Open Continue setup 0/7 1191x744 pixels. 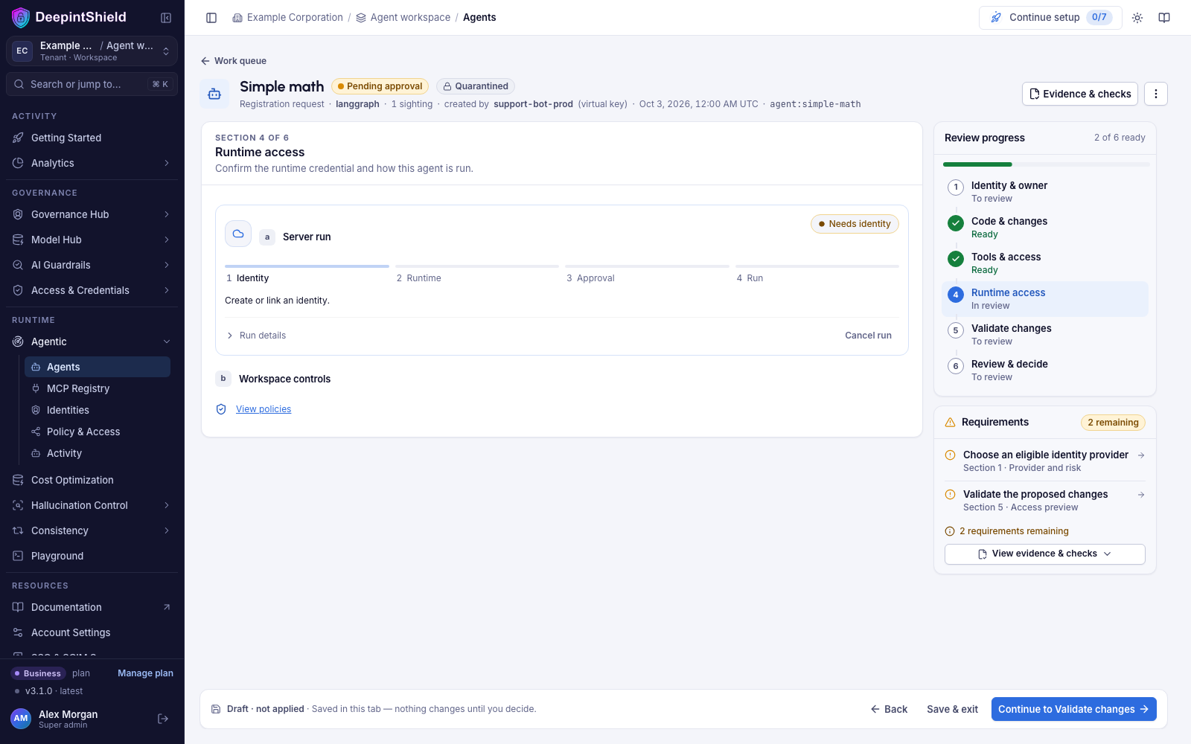(1050, 18)
